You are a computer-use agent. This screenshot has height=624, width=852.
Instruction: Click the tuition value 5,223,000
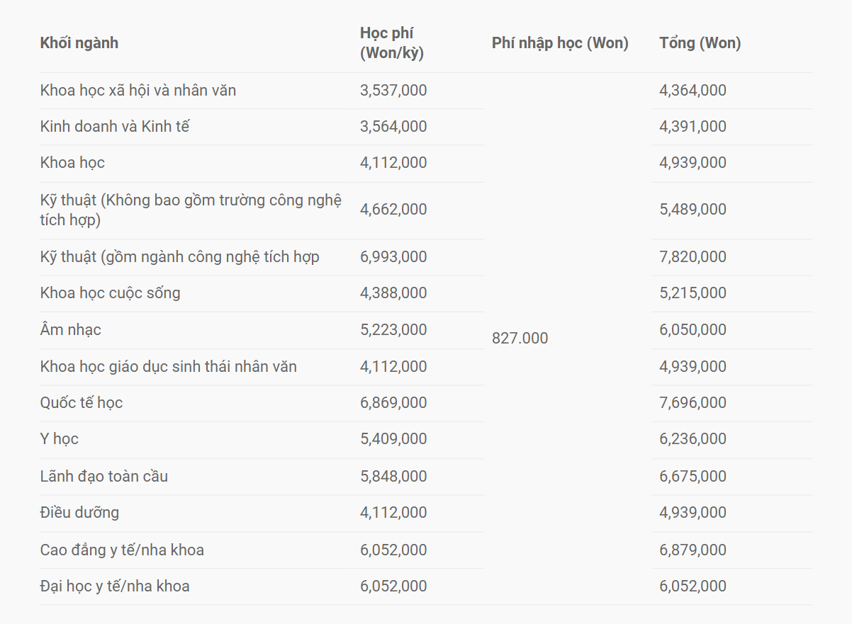tap(393, 330)
